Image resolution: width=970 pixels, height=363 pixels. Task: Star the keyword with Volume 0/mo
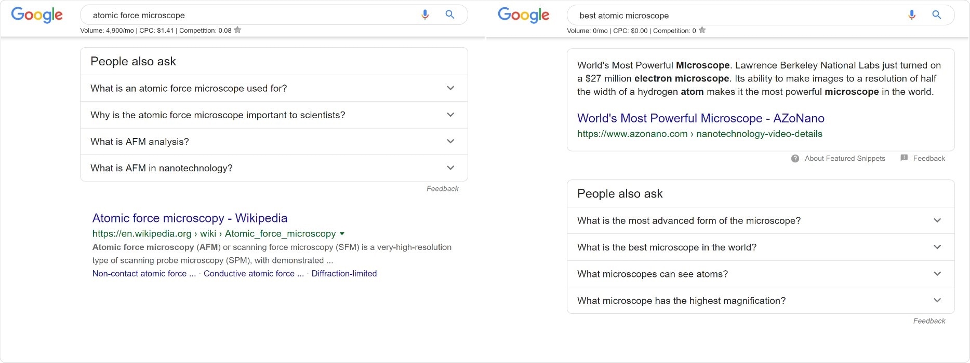[x=702, y=30]
